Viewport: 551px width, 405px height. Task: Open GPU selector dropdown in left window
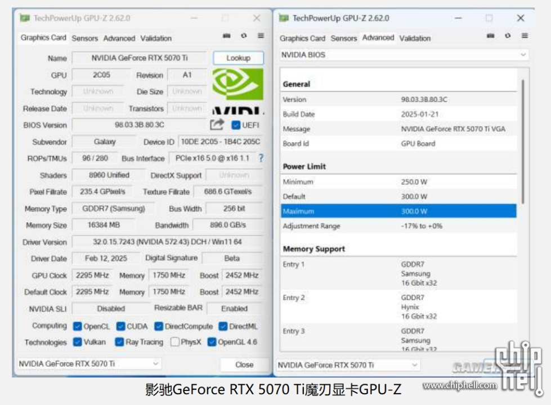click(89, 364)
